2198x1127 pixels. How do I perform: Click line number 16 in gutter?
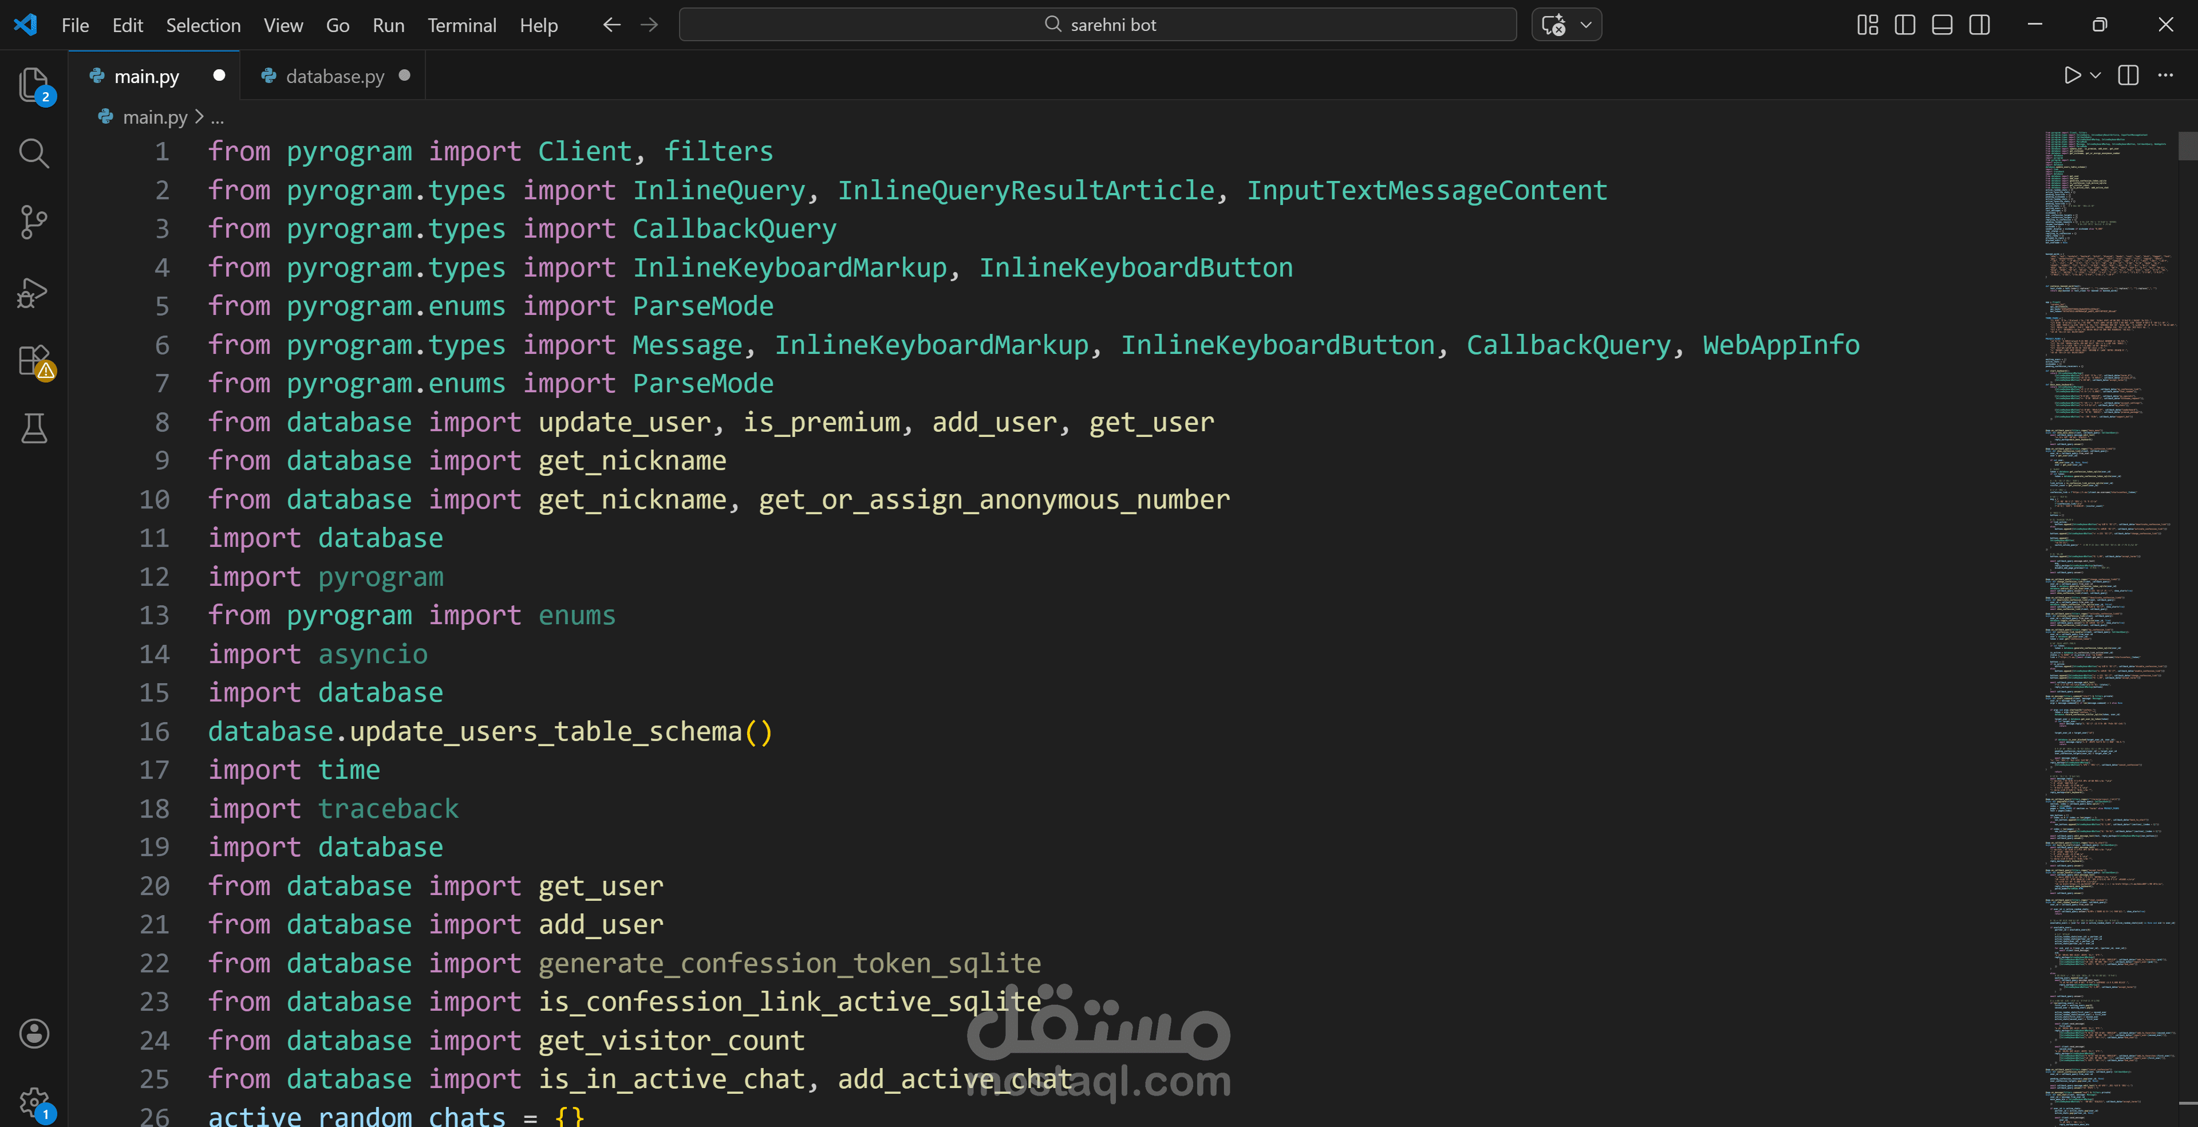(x=155, y=732)
